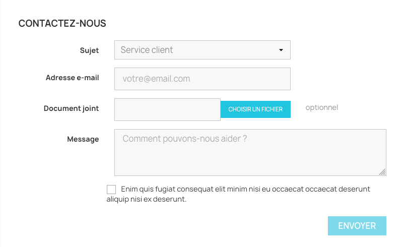Click the 'Comment pouvons-nous aider ?' placeholder
The image size is (404, 247).
(x=184, y=139)
